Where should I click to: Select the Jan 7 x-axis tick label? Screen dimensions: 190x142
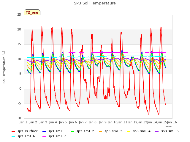[83, 122]
